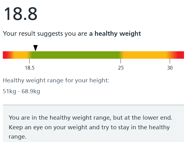
Task: Click the bold "a healthy weight" text
Action: [x=115, y=34]
